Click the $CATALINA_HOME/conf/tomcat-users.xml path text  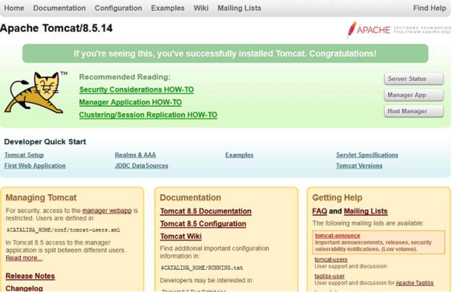(63, 230)
